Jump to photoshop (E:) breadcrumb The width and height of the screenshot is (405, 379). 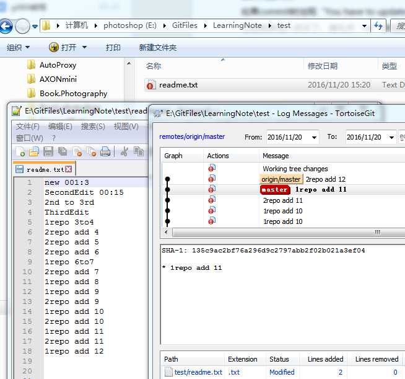click(130, 25)
